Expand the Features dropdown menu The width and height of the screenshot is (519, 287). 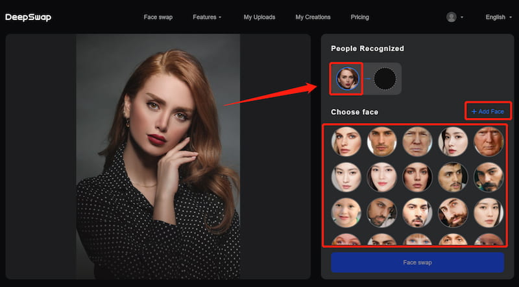point(207,17)
